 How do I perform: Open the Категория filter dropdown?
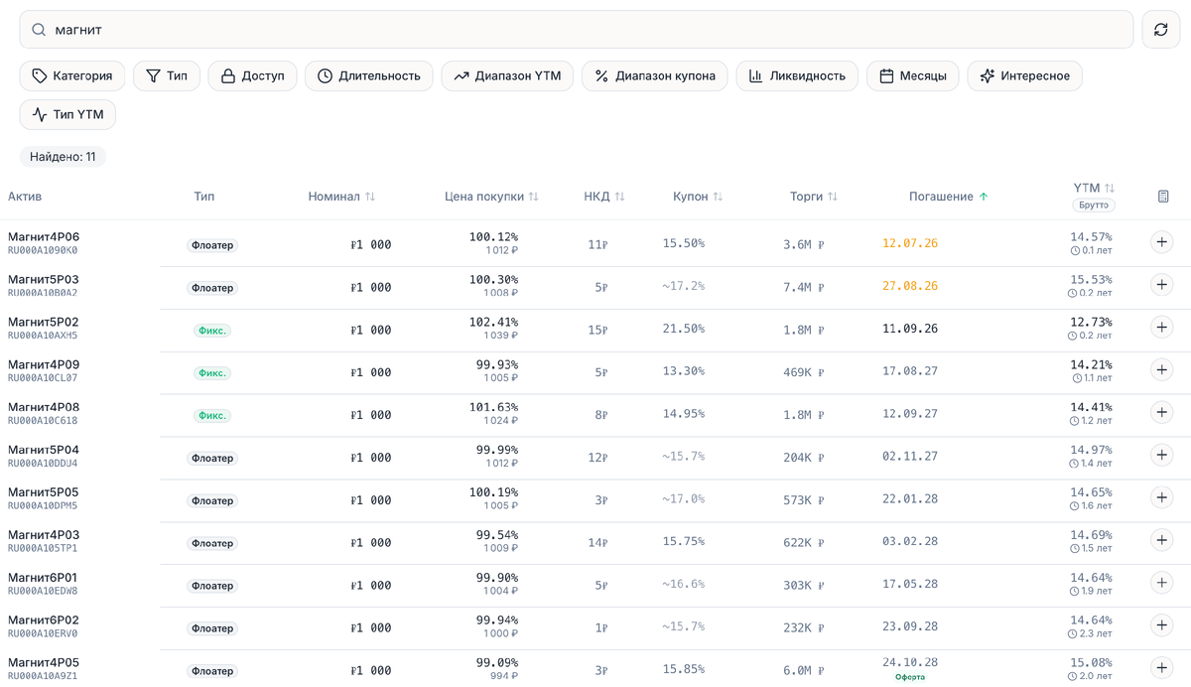pyautogui.click(x=72, y=76)
